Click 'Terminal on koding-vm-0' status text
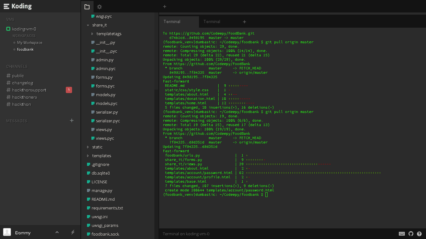The width and height of the screenshot is (426, 239). pos(186,234)
